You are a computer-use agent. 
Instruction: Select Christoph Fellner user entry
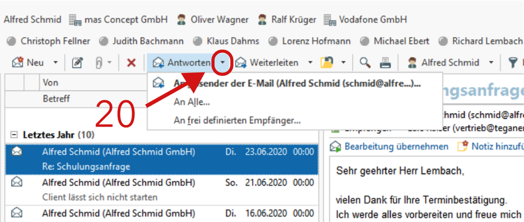[x=49, y=41]
